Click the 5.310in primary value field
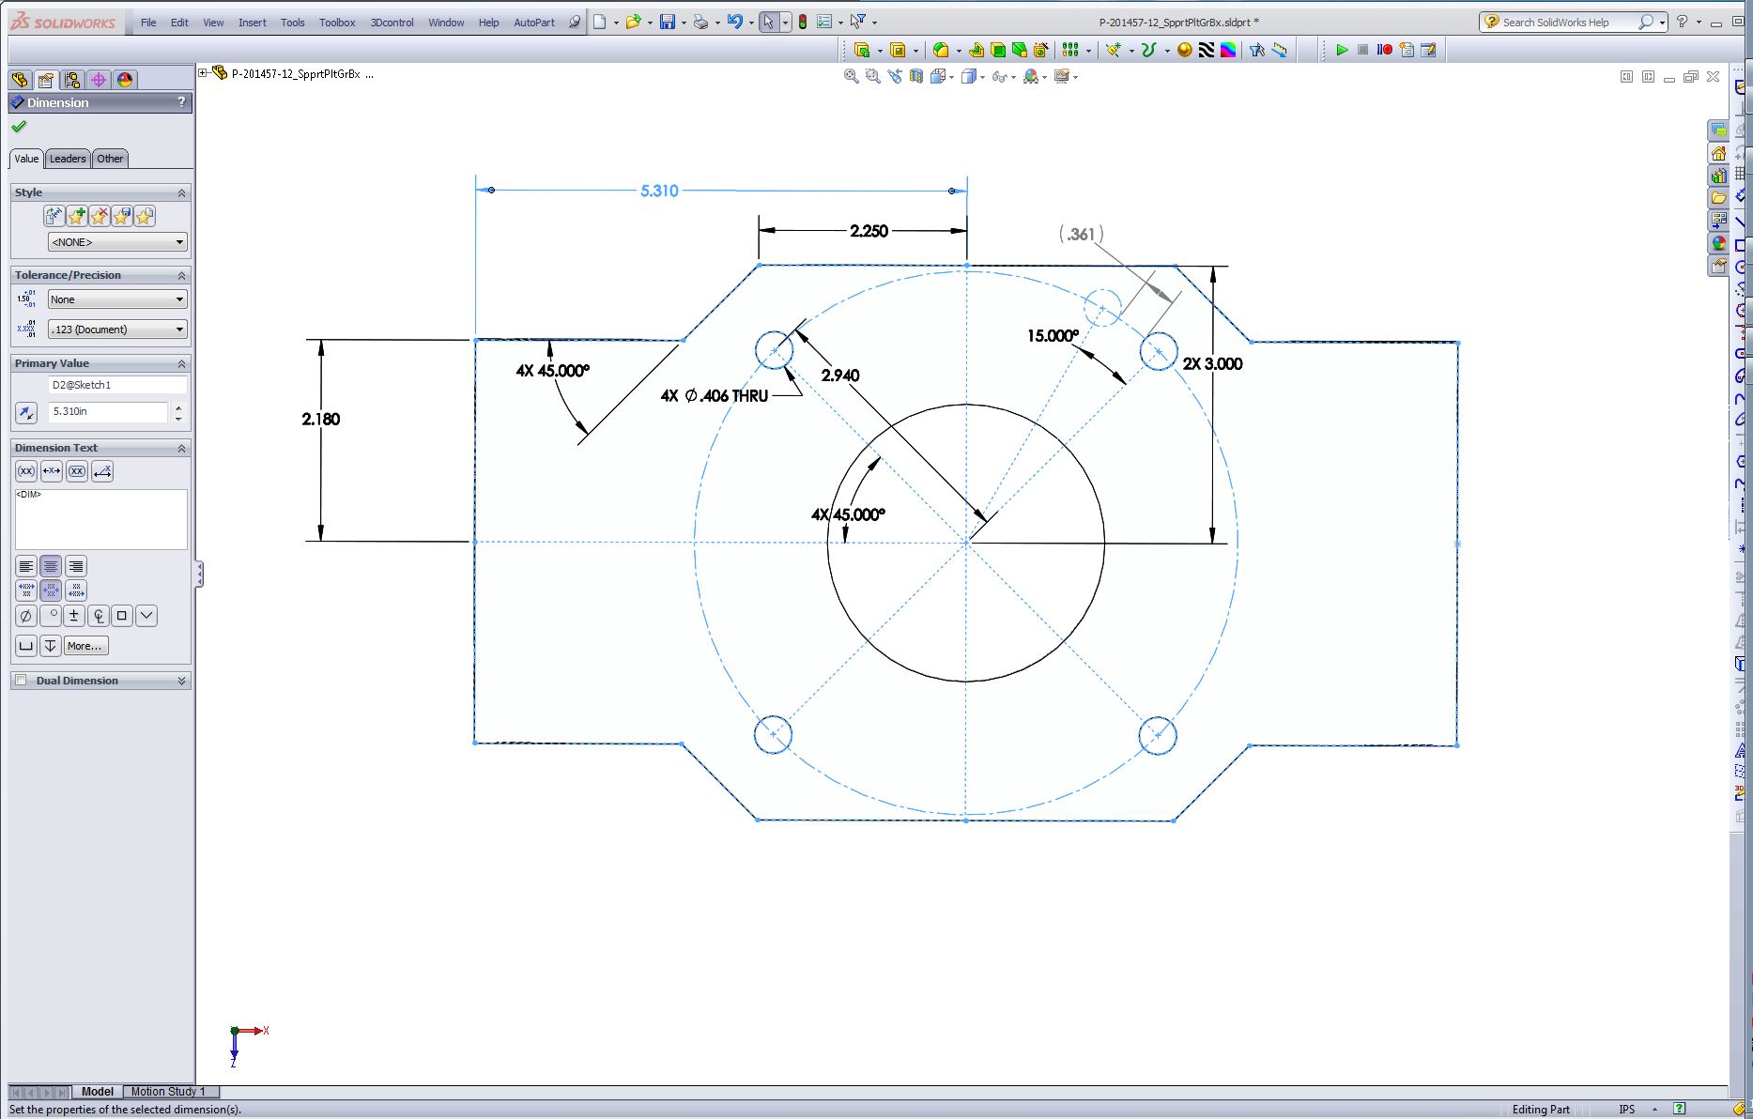Screen dimensions: 1753x1119 (x=107, y=412)
